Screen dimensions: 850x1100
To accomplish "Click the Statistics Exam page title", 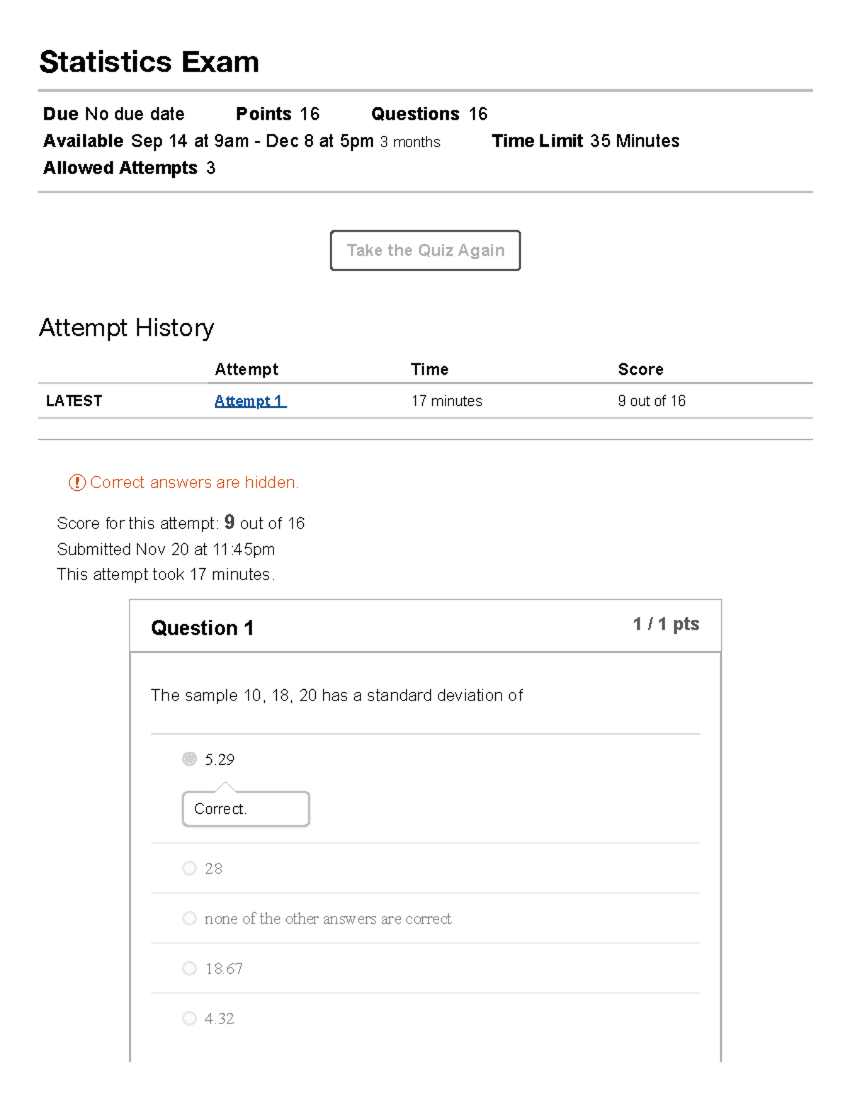I will tap(149, 62).
